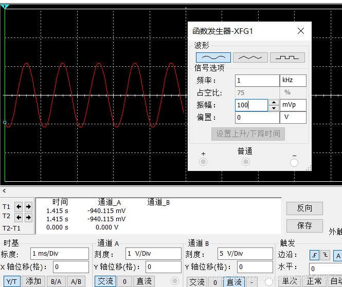Move cursor T1 left

tap(19, 206)
